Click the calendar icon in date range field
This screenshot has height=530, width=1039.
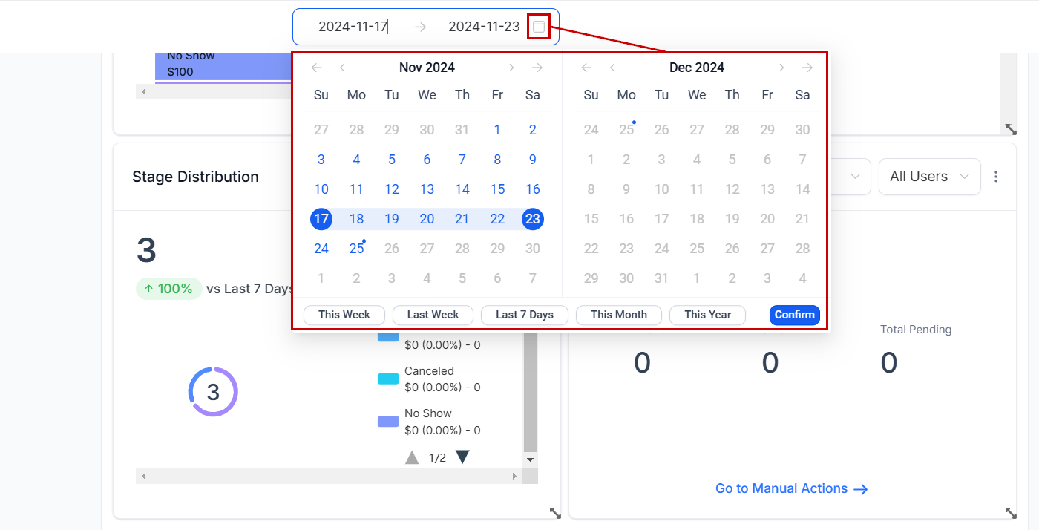pyautogui.click(x=539, y=27)
